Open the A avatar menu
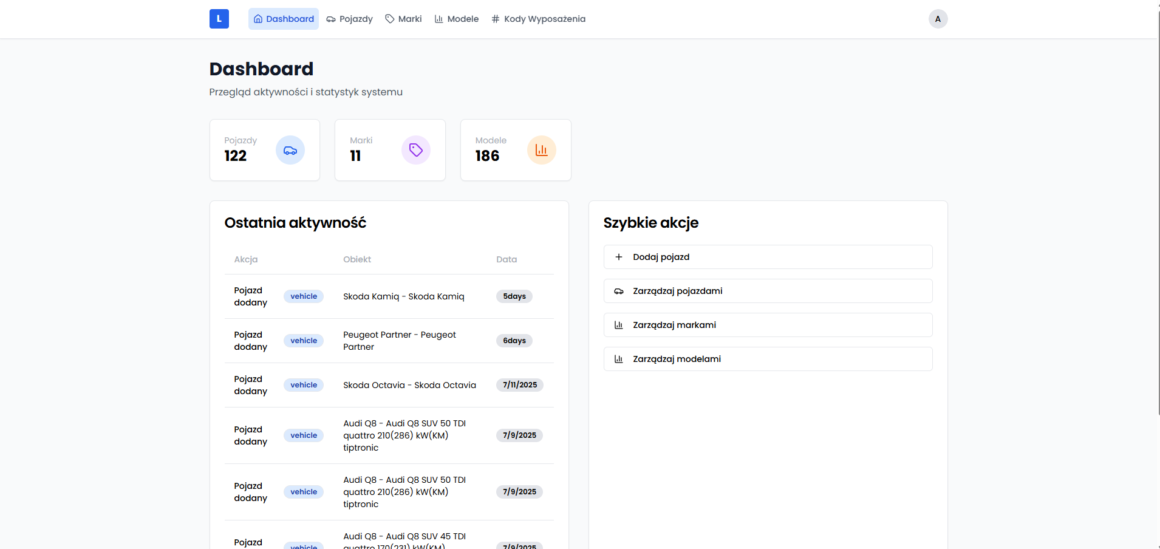The image size is (1160, 549). coord(938,19)
